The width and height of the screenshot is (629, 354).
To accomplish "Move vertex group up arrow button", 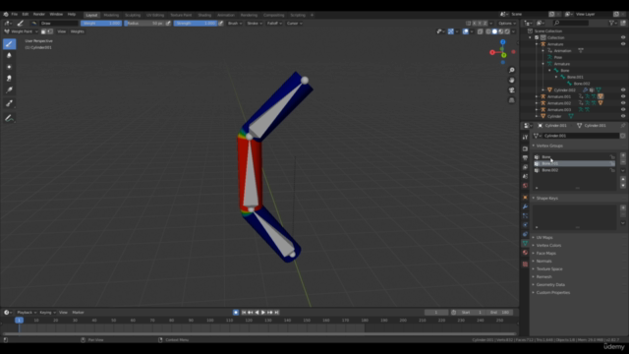I will coord(623,179).
